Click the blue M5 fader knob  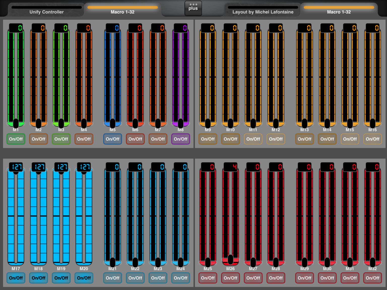[x=113, y=123]
